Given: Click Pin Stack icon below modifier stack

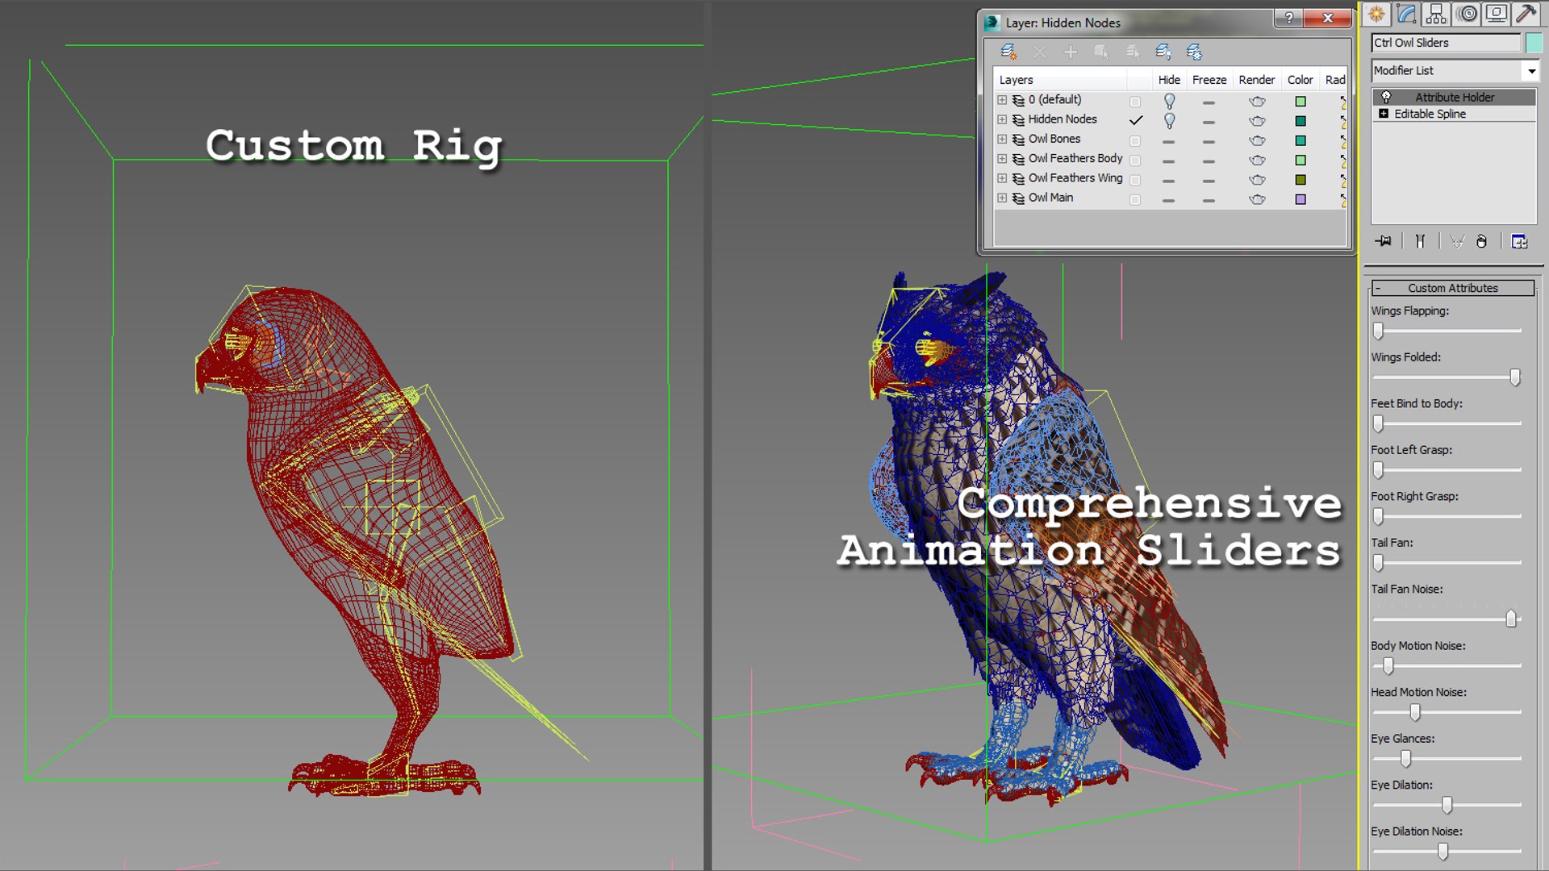Looking at the screenshot, I should pos(1384,241).
